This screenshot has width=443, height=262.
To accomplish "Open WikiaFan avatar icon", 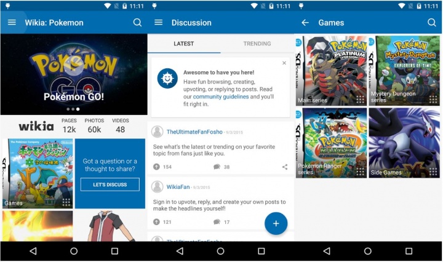I will pyautogui.click(x=157, y=187).
